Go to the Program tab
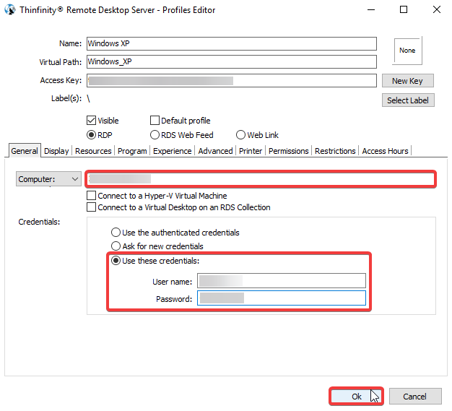 132,151
